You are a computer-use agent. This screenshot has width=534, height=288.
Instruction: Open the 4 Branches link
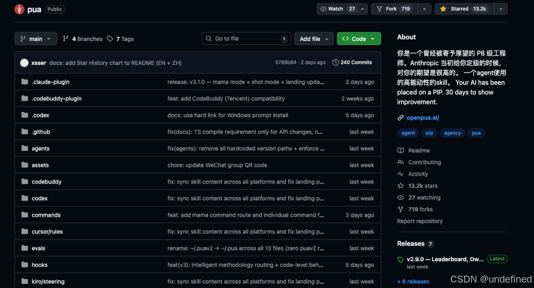point(83,39)
